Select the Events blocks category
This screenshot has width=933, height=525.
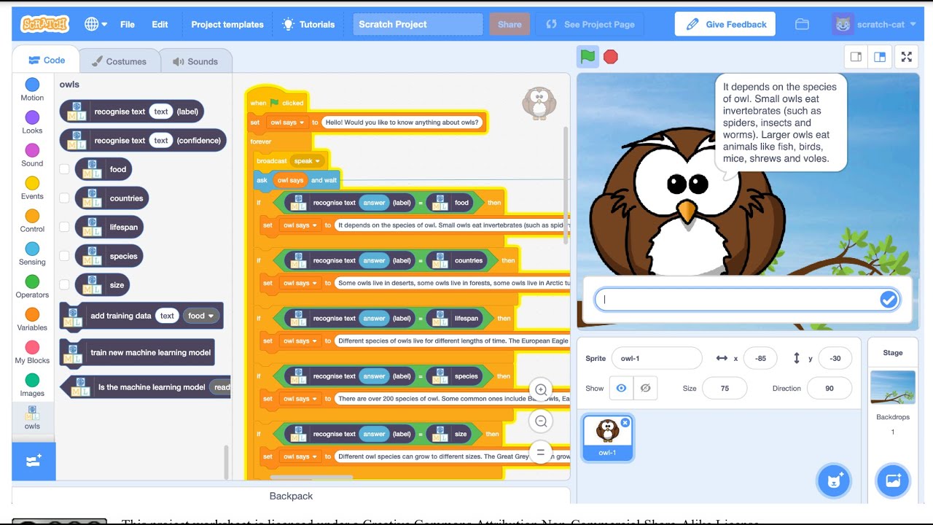[x=32, y=188]
